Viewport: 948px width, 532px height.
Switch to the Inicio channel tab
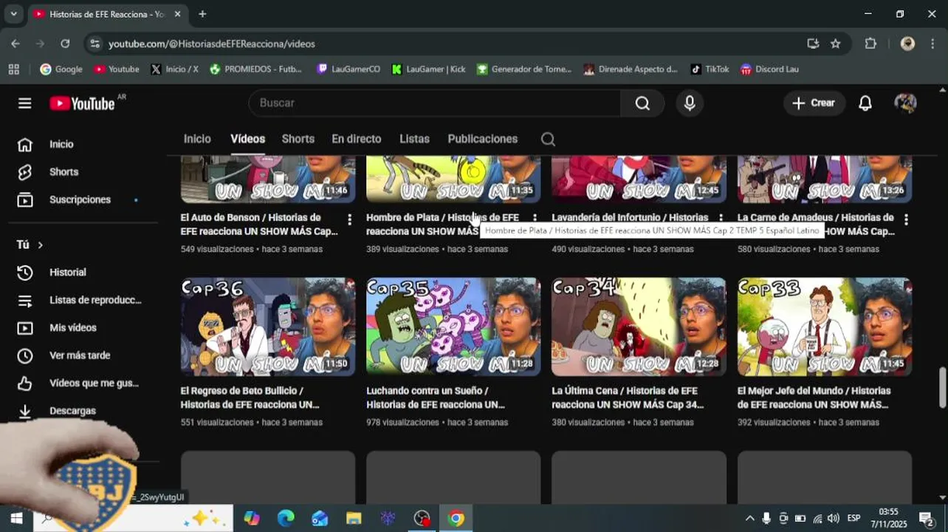point(197,139)
